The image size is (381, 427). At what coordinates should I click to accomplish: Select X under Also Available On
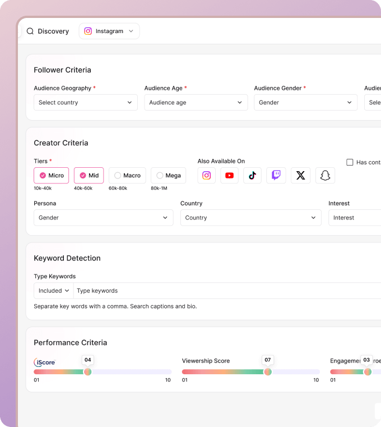click(x=300, y=176)
